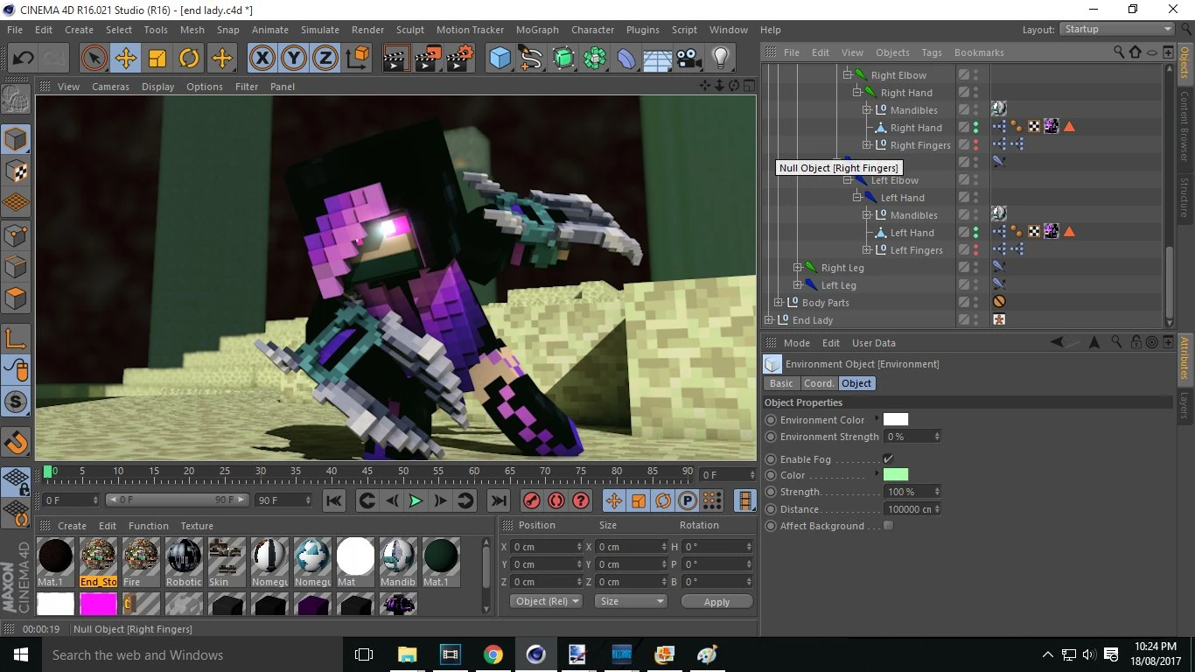
Task: Collapse the Right Elbow node
Action: 847,75
